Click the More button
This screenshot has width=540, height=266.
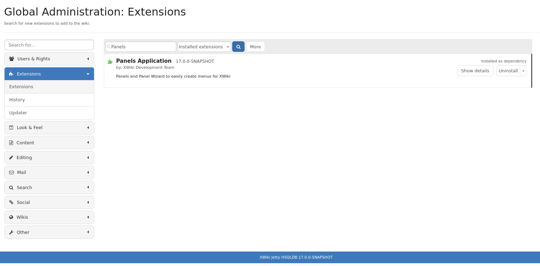pos(255,47)
